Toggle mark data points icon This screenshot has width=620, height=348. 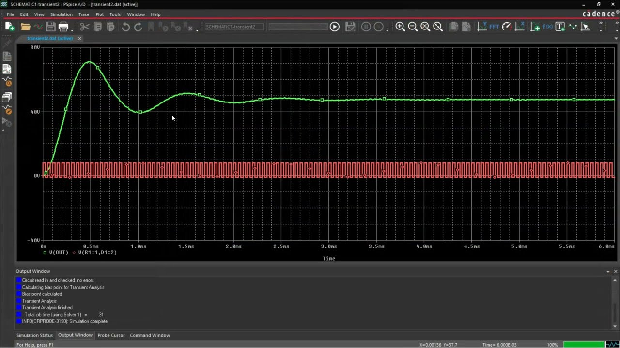click(573, 27)
